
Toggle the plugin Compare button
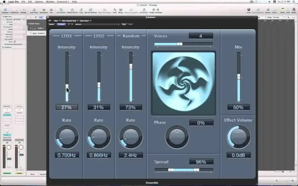[61, 24]
